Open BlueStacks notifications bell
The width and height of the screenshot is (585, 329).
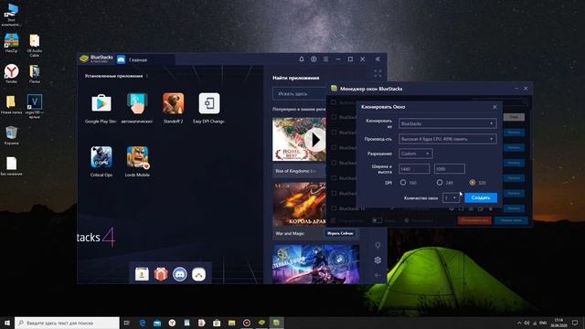[x=302, y=58]
